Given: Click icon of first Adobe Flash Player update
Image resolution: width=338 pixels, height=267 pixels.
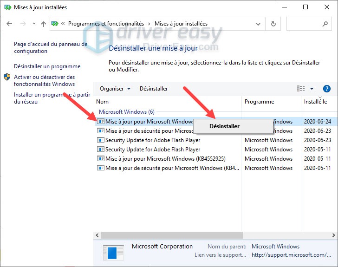Looking at the screenshot, I should coord(100,140).
